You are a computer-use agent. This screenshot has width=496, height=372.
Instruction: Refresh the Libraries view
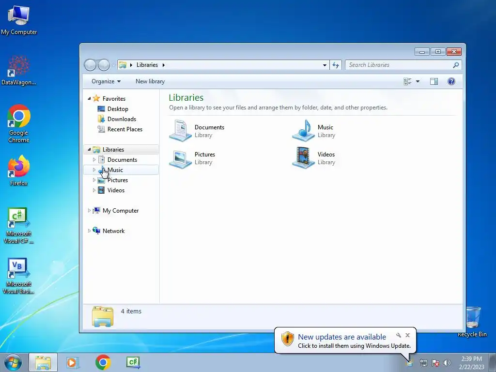click(x=336, y=65)
